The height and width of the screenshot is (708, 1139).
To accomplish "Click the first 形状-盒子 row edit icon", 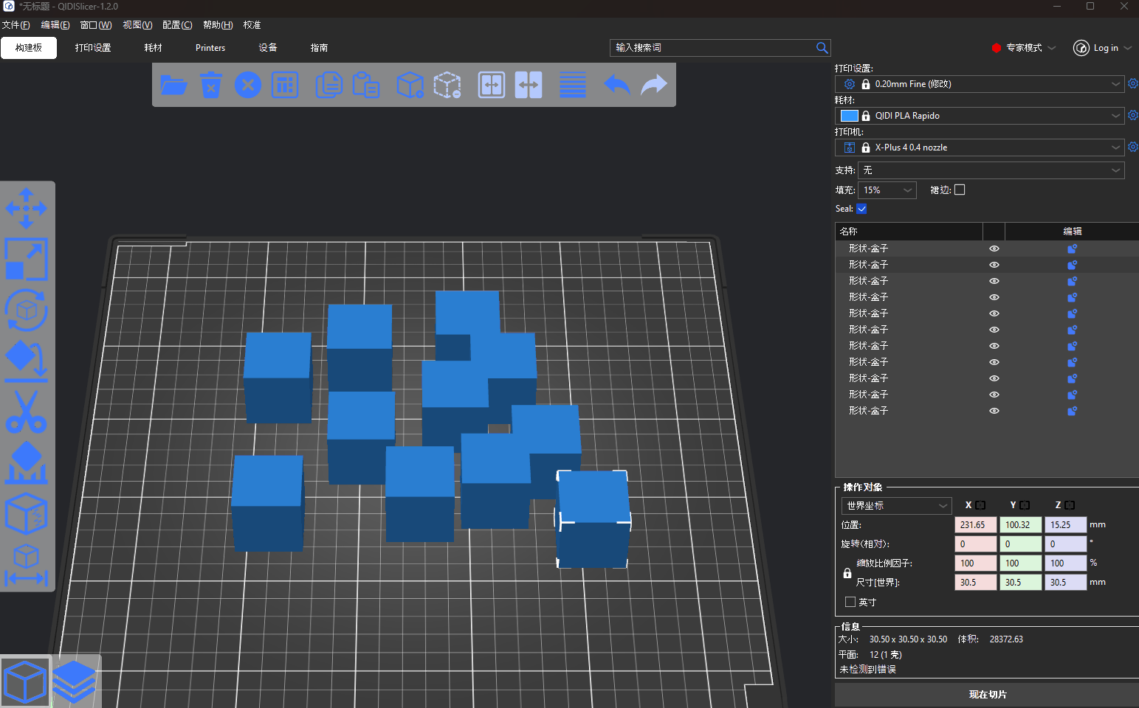I will 1072,249.
